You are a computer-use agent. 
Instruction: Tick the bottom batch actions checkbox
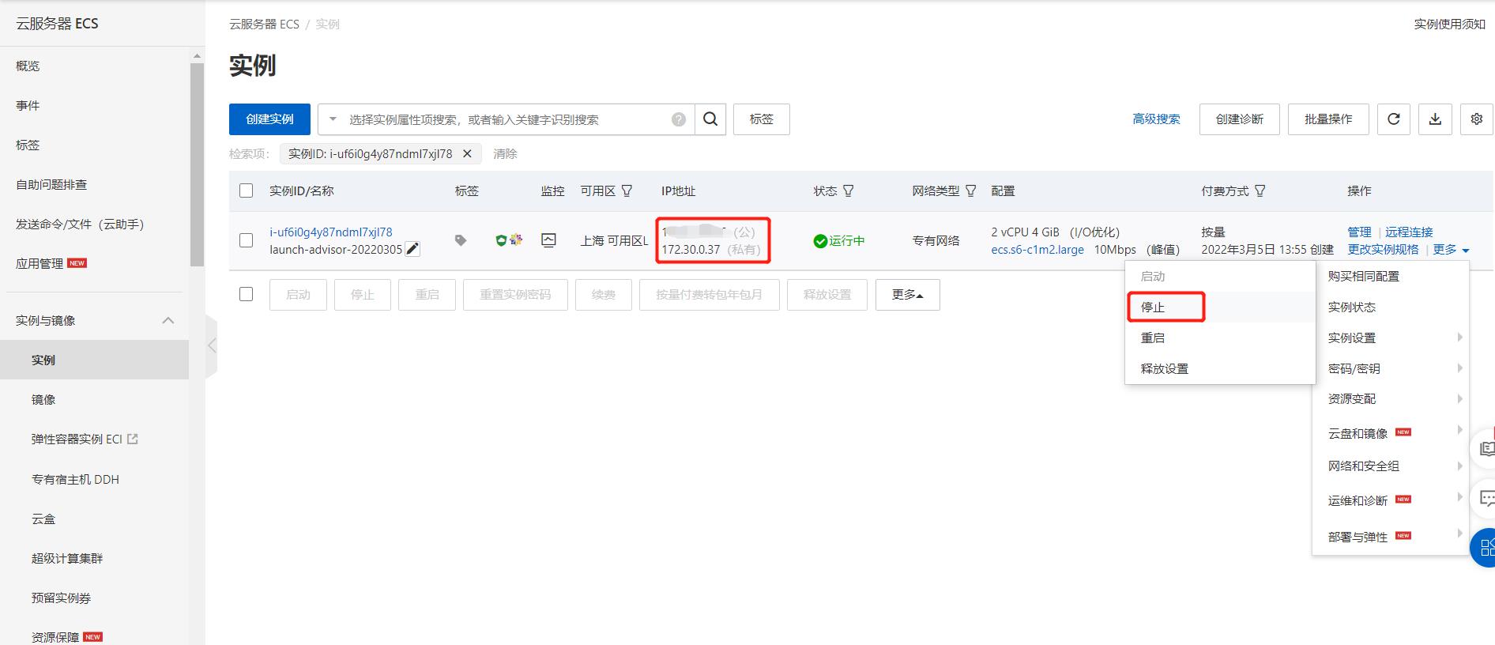point(247,294)
